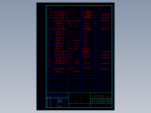Screen dimensions: 151x113
Task: Click the part number cell ending in -03
Action: tap(61, 17)
